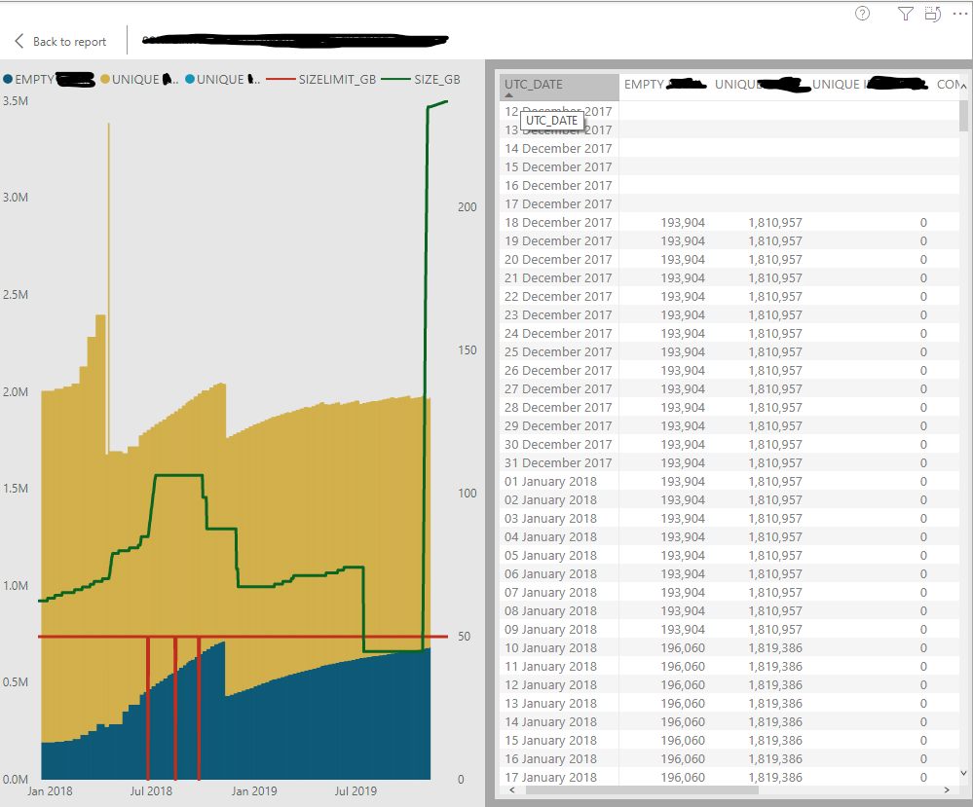Click the switch layout icon

coord(933,14)
